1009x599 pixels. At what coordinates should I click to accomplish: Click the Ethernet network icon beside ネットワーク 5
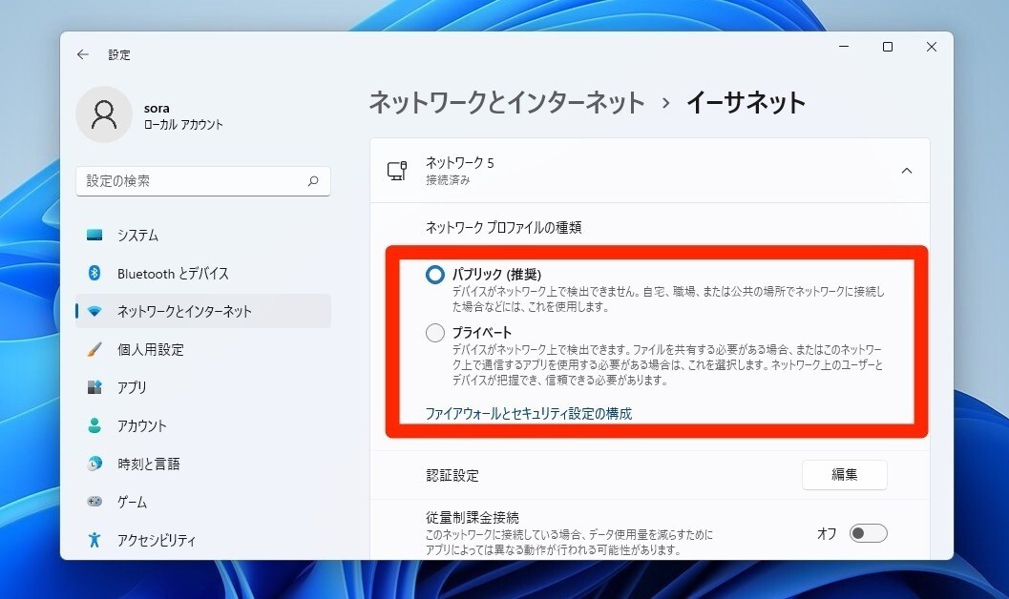[397, 170]
